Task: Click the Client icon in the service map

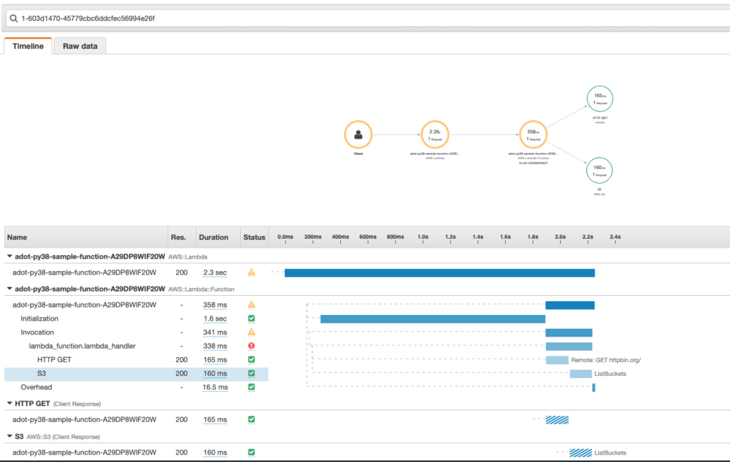Action: (358, 134)
